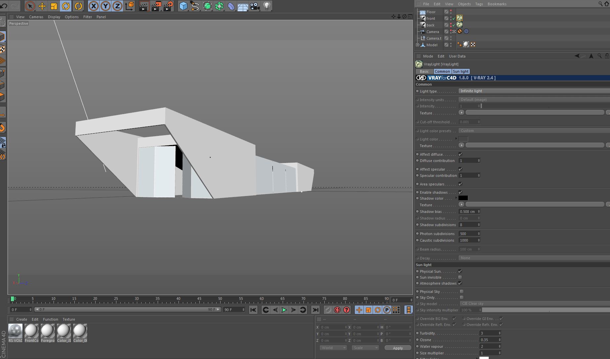Expand the Model object tree
Image resolution: width=610 pixels, height=359 pixels.
(x=418, y=45)
